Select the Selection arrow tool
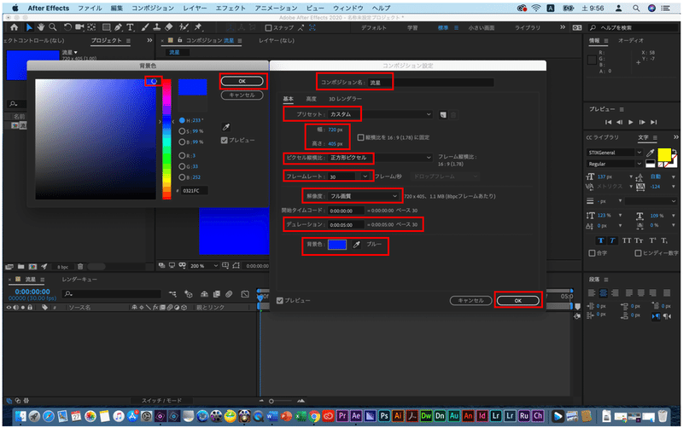The width and height of the screenshot is (683, 428). click(x=29, y=27)
